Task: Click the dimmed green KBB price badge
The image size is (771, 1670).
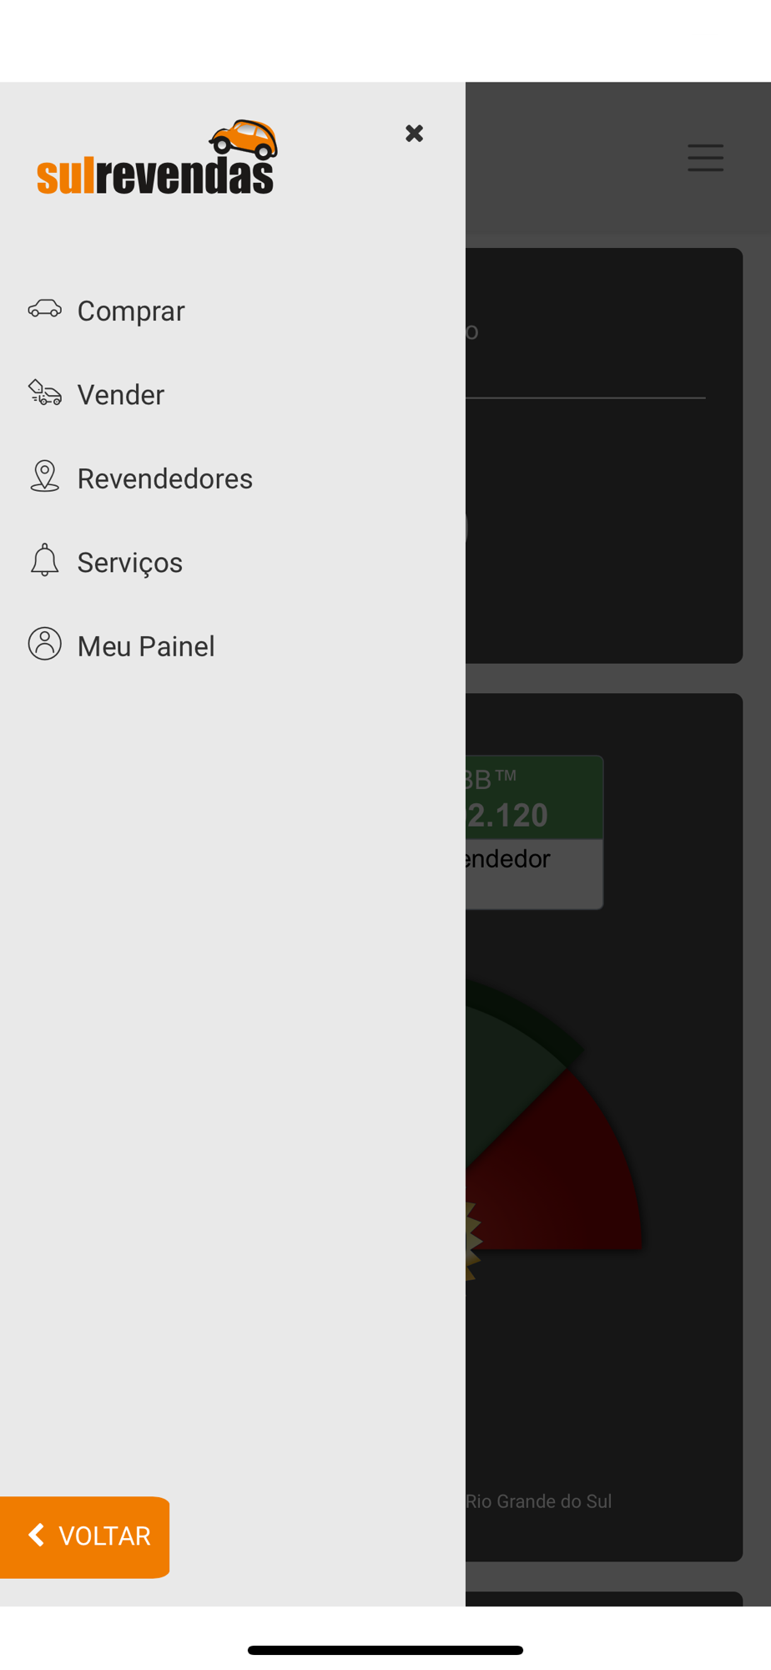Action: point(534,797)
